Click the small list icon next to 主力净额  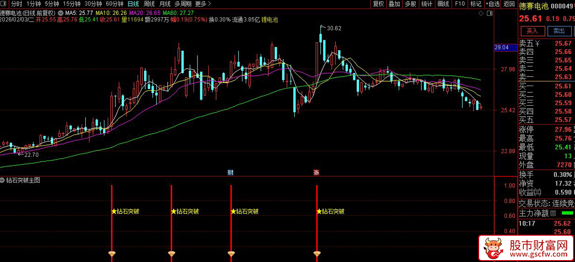(x=553, y=213)
